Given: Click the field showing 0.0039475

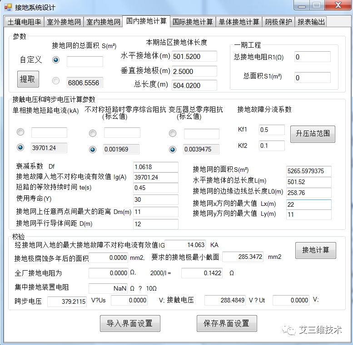Looking at the screenshot, I should click(201, 149).
